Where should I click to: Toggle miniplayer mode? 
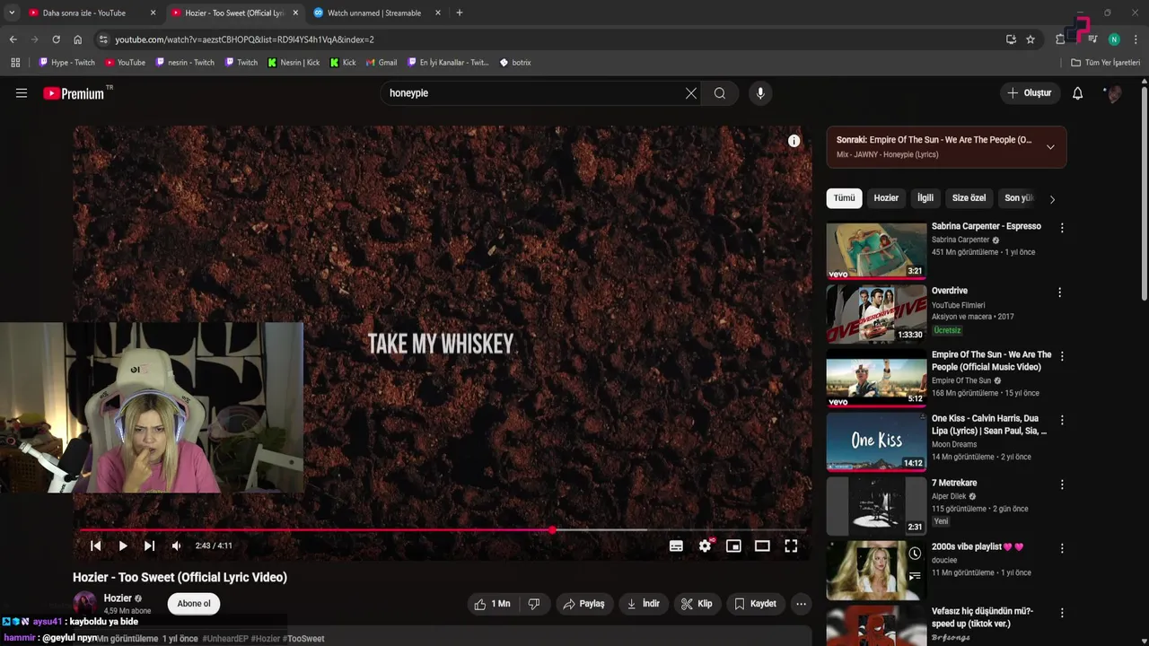click(x=733, y=546)
